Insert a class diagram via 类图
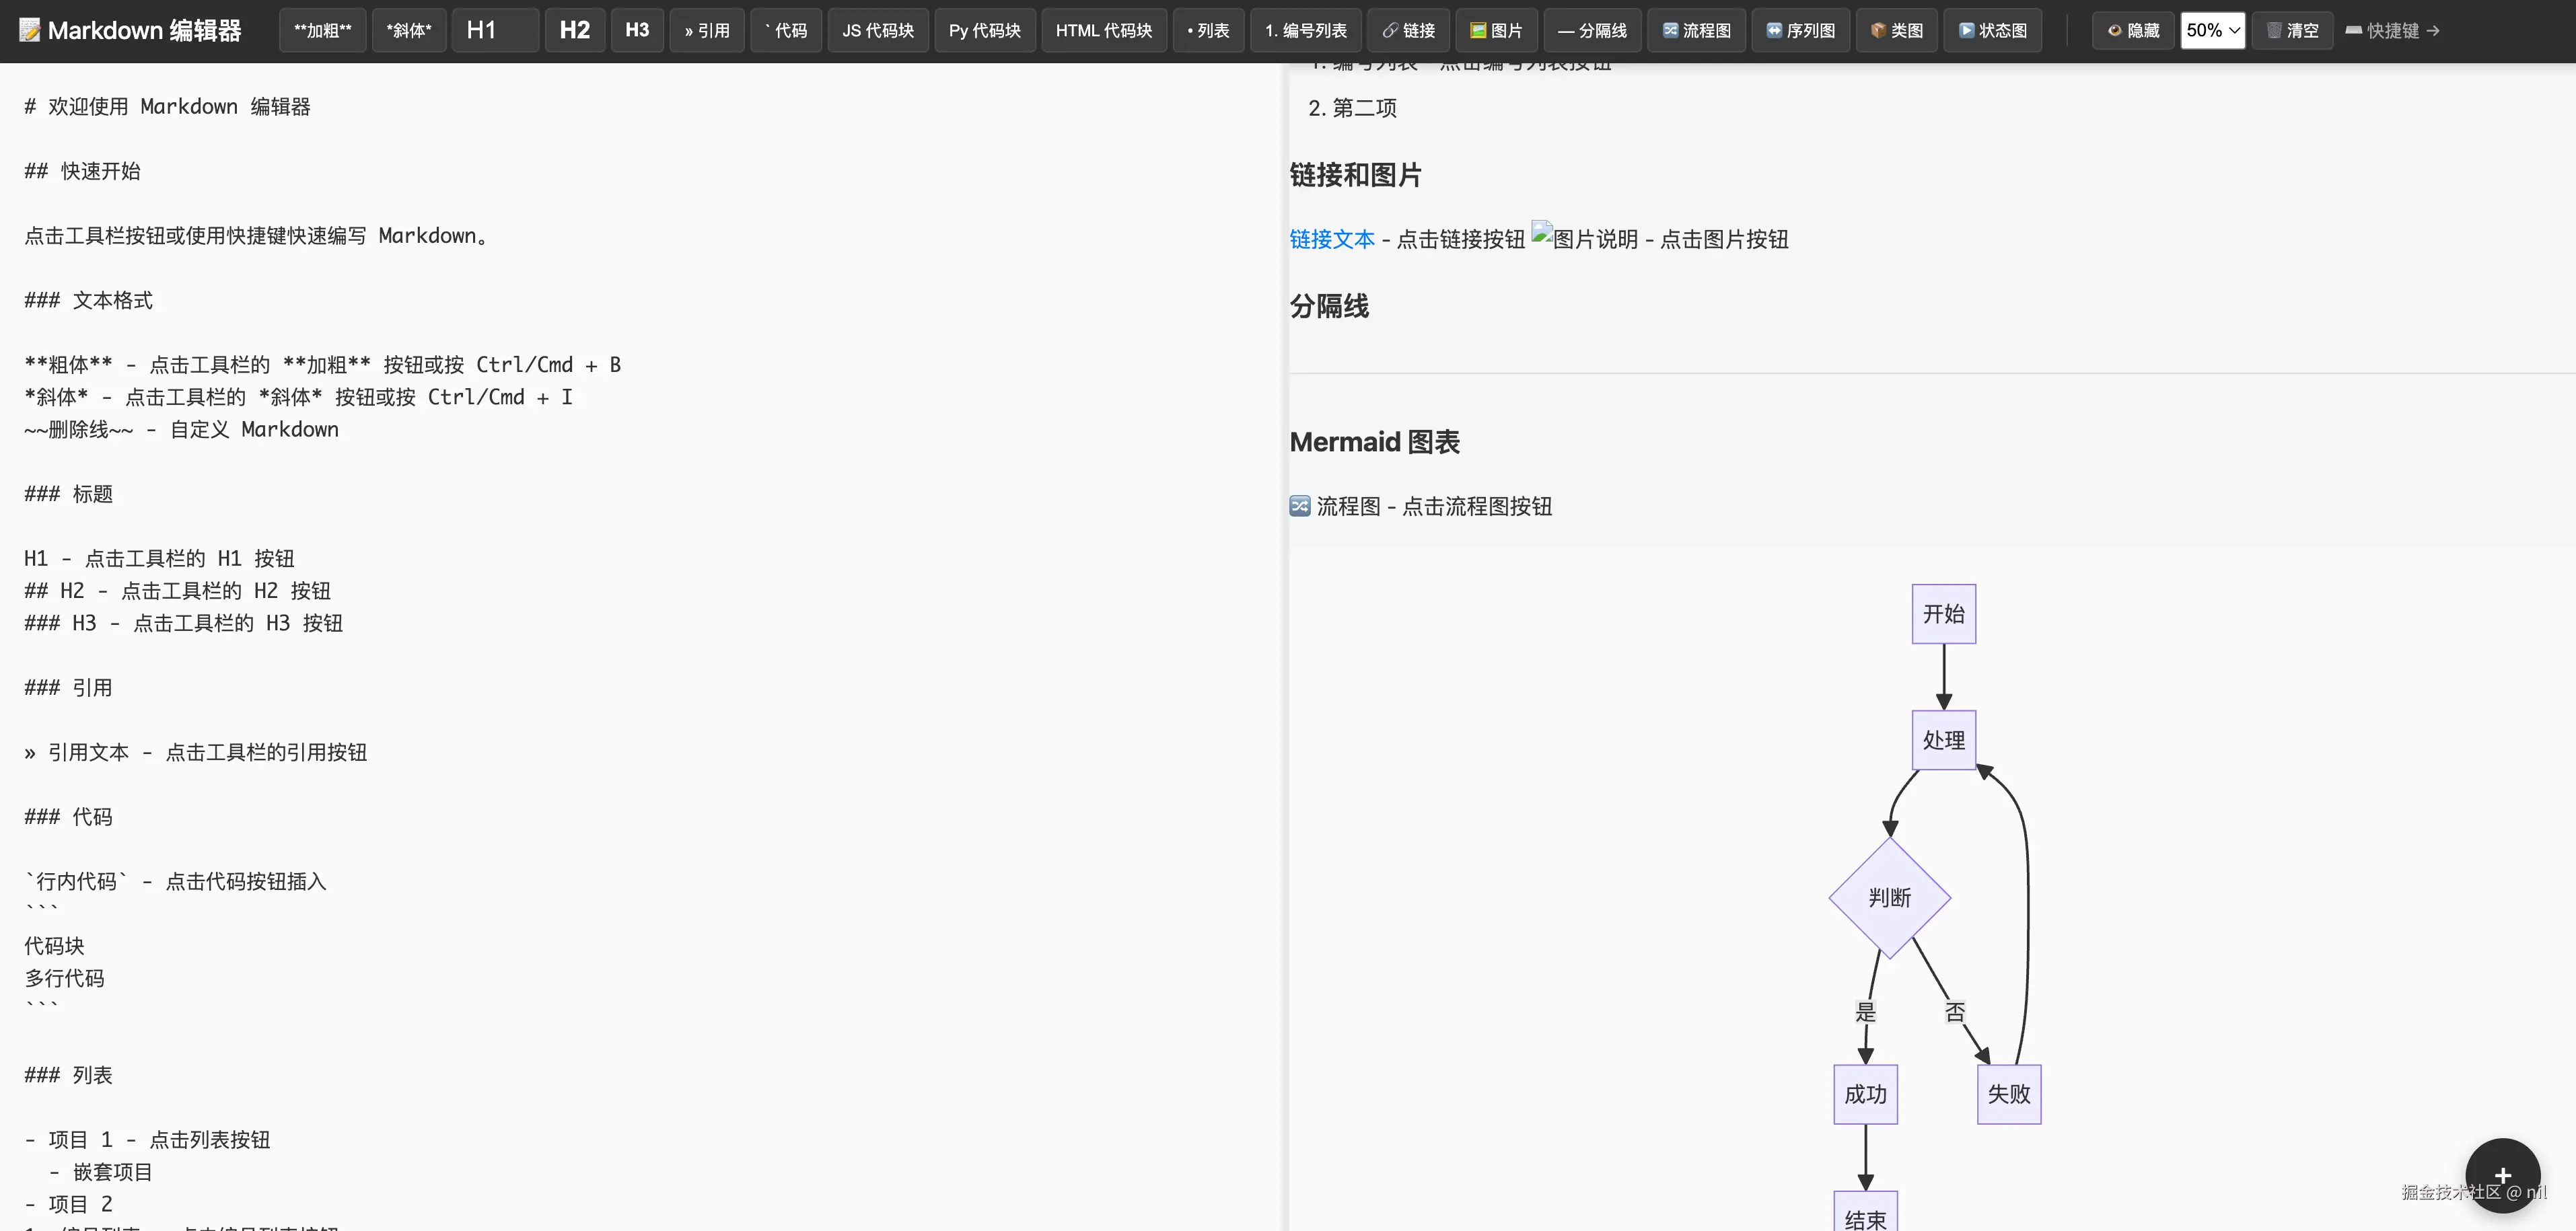This screenshot has width=2576, height=1231. coord(1896,30)
